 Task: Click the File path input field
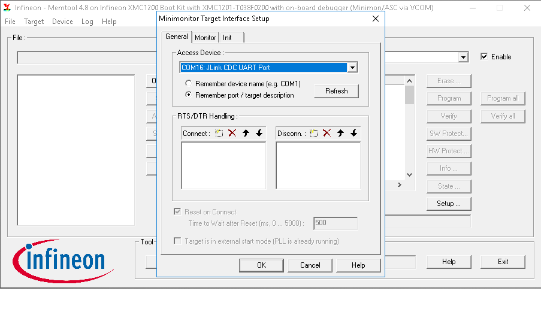(x=87, y=57)
